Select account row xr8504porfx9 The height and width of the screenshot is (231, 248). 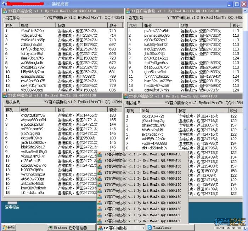(63, 129)
